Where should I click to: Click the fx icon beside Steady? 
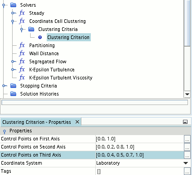[x=22, y=13]
